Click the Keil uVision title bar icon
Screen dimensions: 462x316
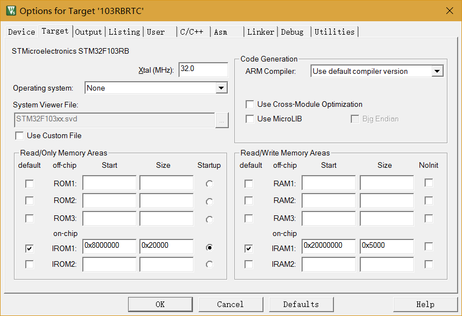(11, 11)
